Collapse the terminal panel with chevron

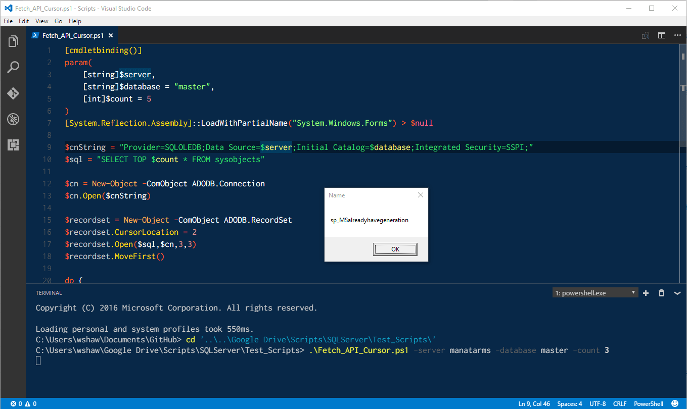[x=677, y=293]
